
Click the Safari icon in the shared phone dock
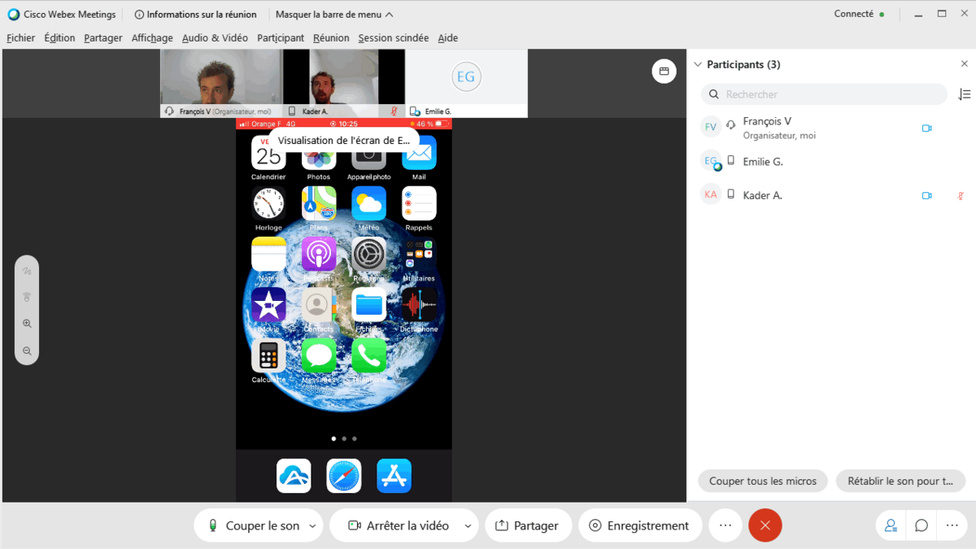[344, 476]
